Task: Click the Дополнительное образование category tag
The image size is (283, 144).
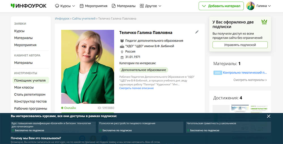Action: (x=144, y=70)
